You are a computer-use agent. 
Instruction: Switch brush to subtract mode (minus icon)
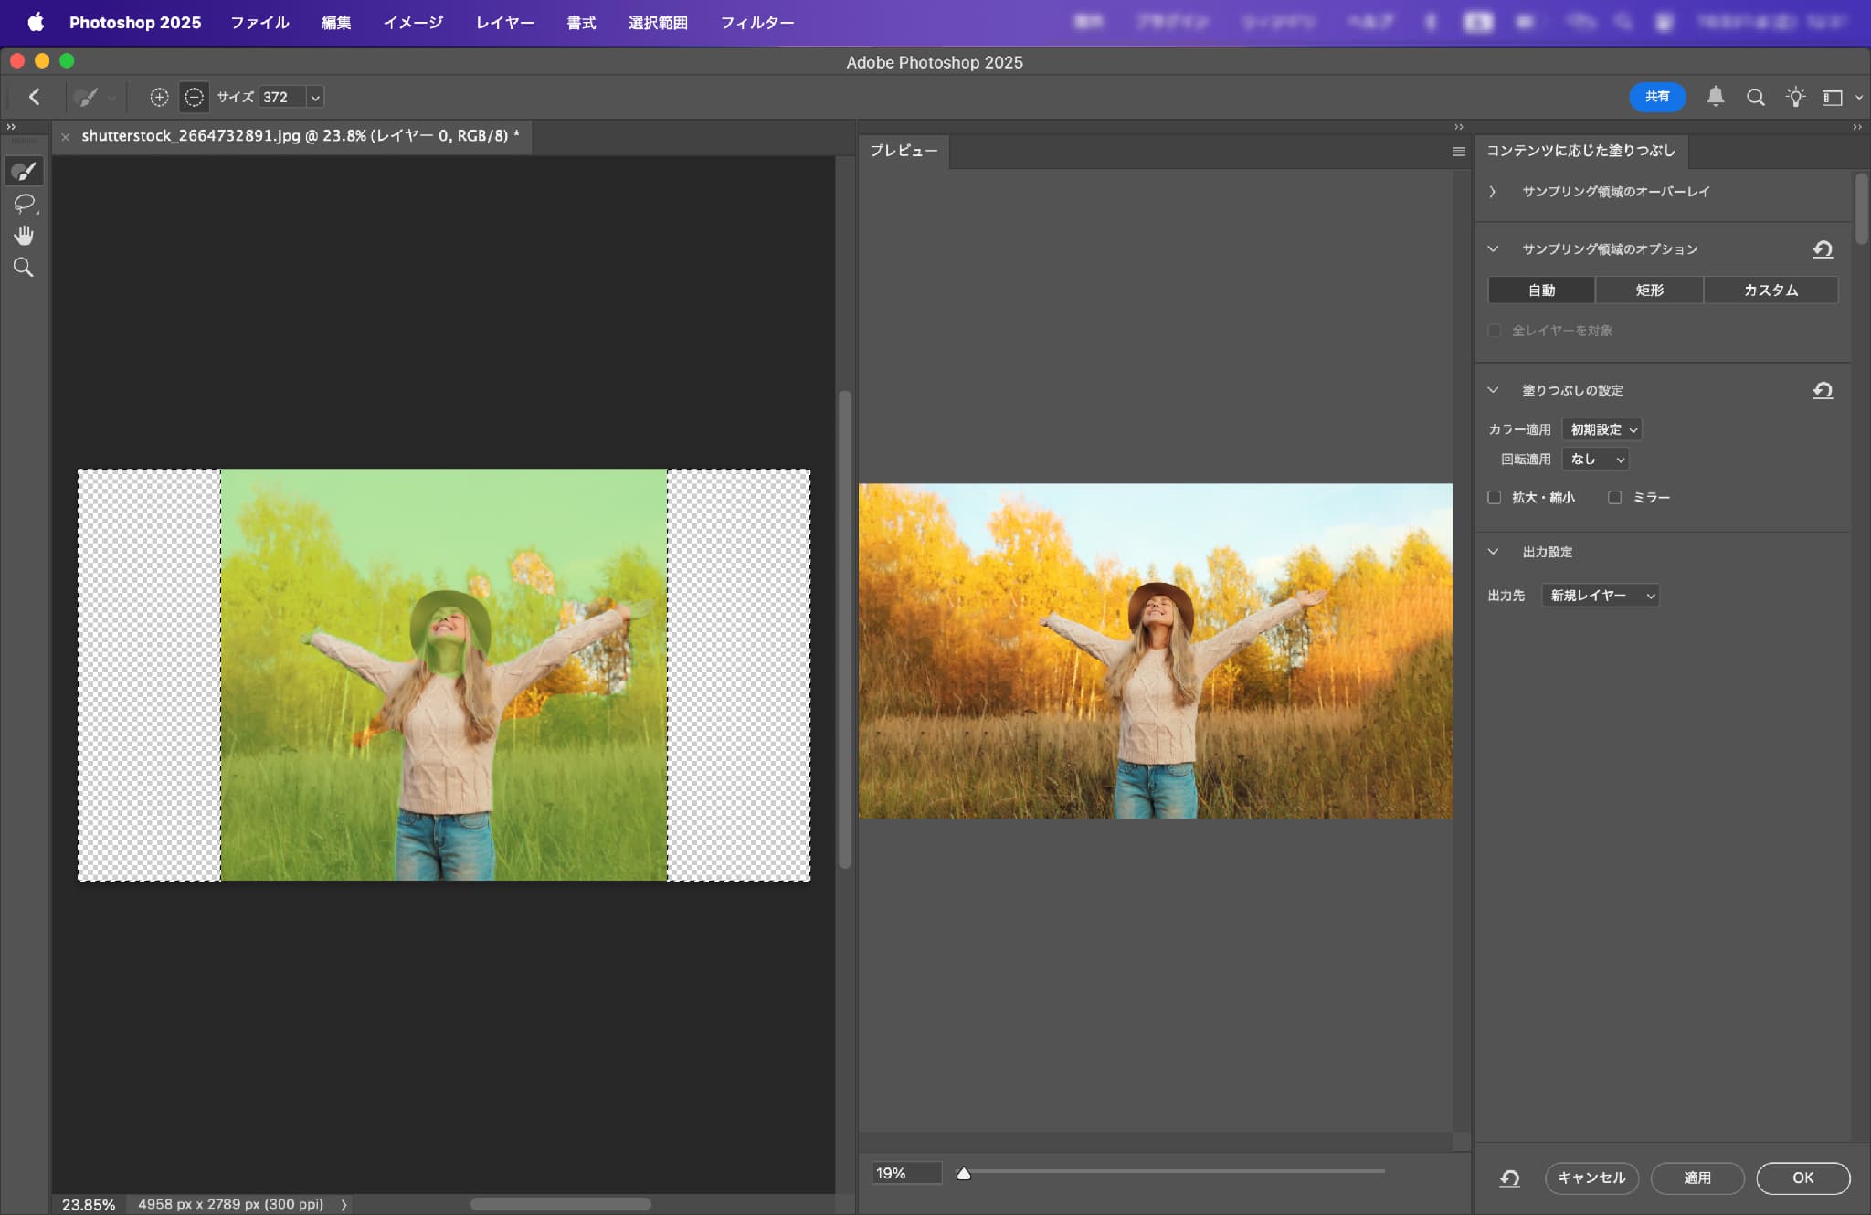194,97
